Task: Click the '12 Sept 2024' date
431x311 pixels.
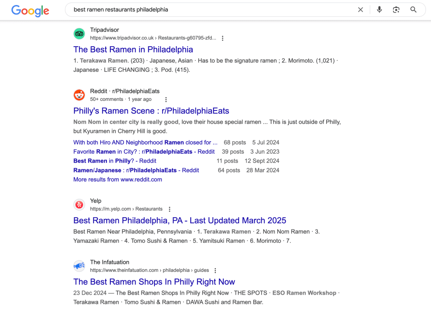Action: coord(262,161)
